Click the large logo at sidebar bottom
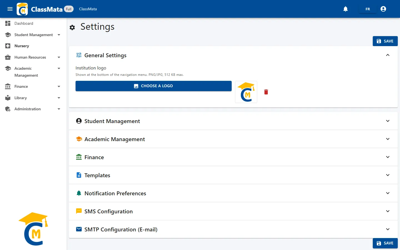This screenshot has height=250, width=400. pyautogui.click(x=33, y=229)
